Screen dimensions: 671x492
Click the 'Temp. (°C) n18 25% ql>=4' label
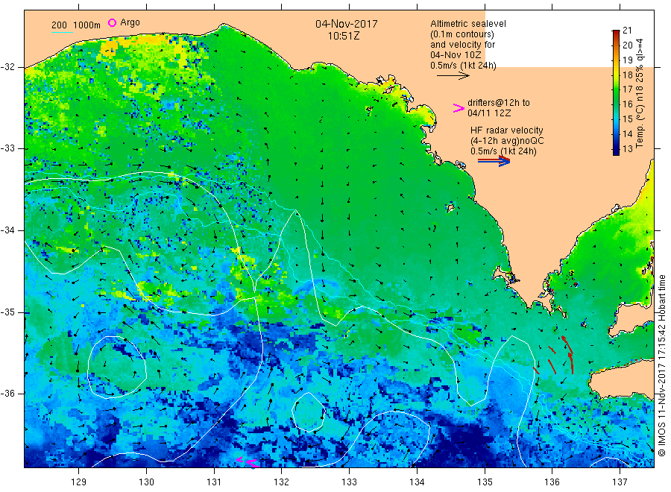click(x=640, y=93)
